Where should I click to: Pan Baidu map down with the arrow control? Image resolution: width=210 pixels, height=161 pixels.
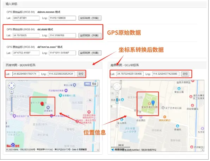(x=12, y=88)
